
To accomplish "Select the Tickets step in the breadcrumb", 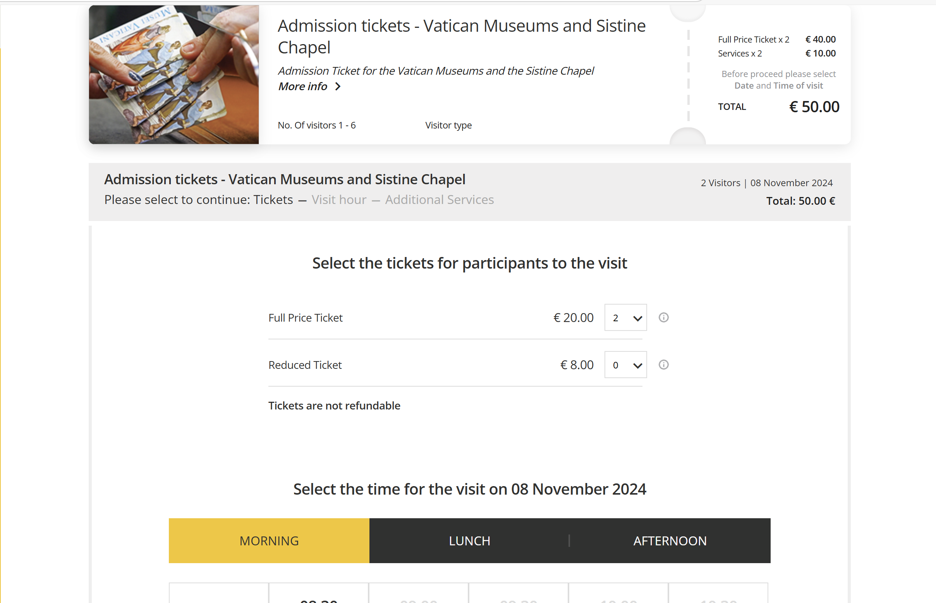I will coord(273,200).
